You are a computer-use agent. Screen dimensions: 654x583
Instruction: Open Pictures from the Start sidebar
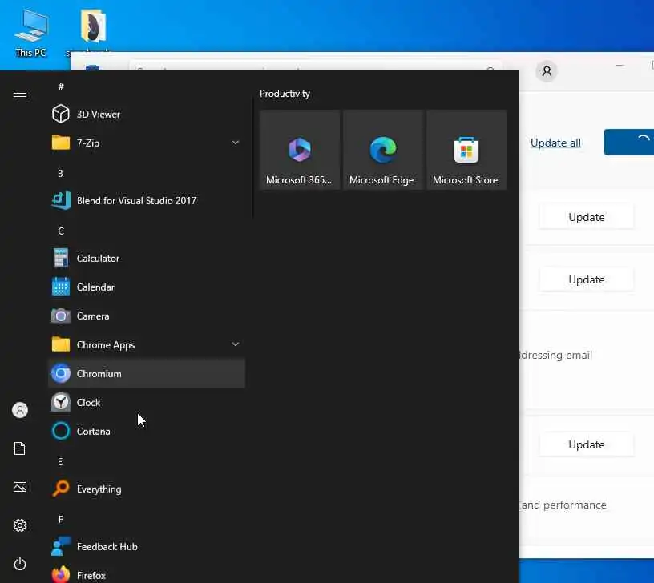[x=20, y=487]
